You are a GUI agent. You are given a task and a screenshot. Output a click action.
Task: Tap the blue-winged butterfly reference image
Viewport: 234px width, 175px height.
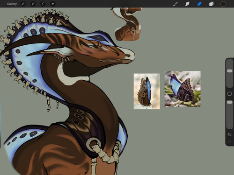click(x=183, y=89)
